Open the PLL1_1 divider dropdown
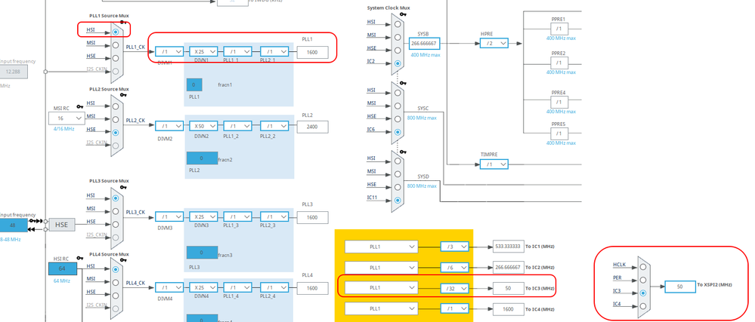755x322 pixels. (x=237, y=51)
